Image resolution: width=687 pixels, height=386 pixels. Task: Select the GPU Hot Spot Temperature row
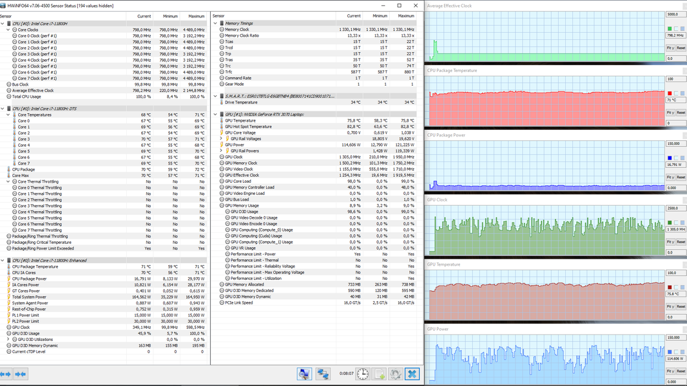click(x=318, y=126)
